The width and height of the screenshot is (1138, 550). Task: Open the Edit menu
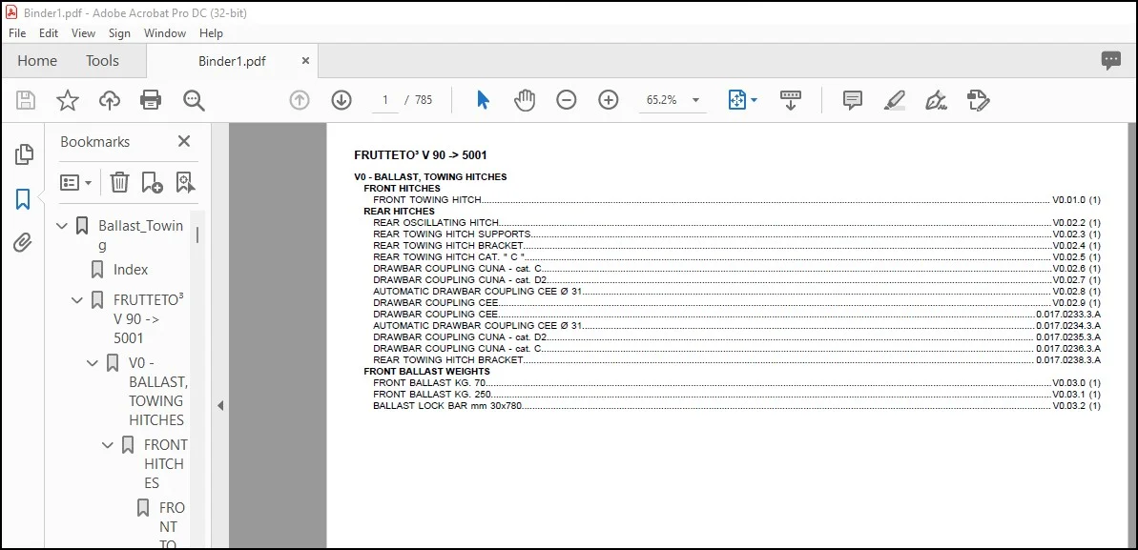pyautogui.click(x=49, y=33)
